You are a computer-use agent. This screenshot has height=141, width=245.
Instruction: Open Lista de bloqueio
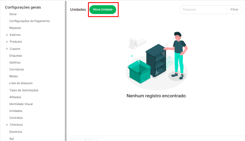(x=21, y=83)
